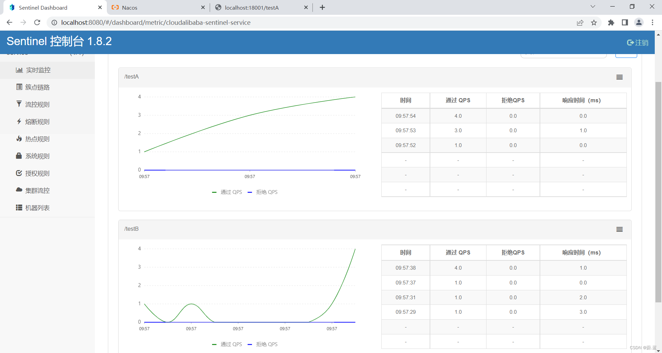The width and height of the screenshot is (662, 353).
Task: Click the 热点规则 flame icon
Action: pyautogui.click(x=19, y=139)
